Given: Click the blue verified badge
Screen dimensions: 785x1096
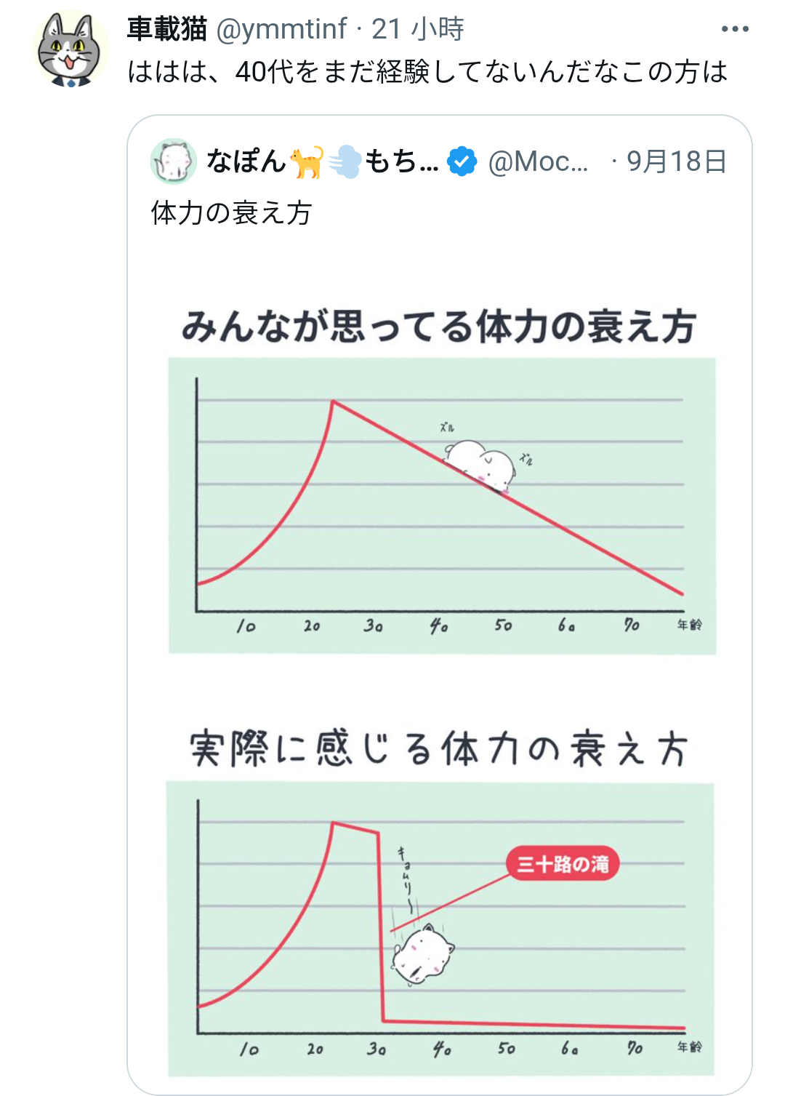Looking at the screenshot, I should coord(462,161).
